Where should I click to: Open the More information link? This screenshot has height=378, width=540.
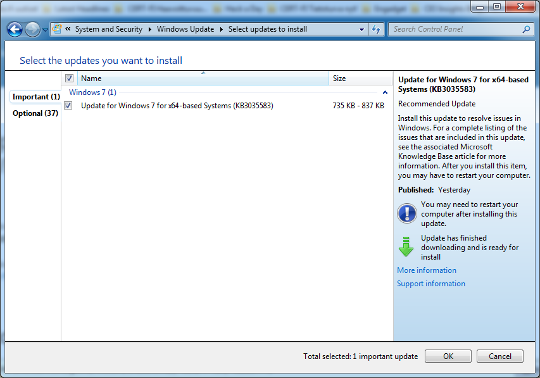pos(427,270)
